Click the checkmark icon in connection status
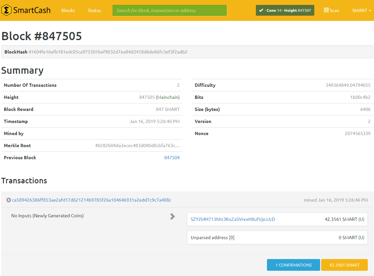The image size is (374, 276). pyautogui.click(x=261, y=10)
